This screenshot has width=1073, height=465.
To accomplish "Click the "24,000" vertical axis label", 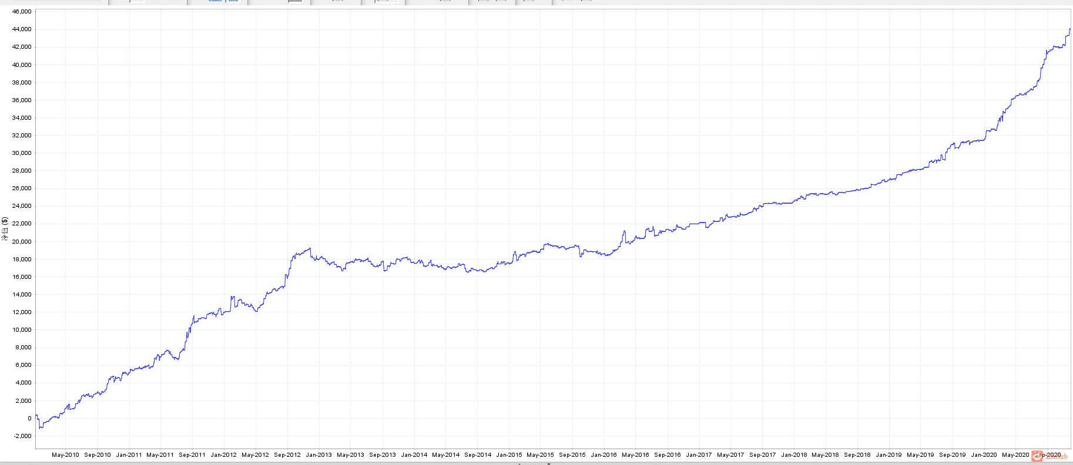I will pyautogui.click(x=22, y=206).
